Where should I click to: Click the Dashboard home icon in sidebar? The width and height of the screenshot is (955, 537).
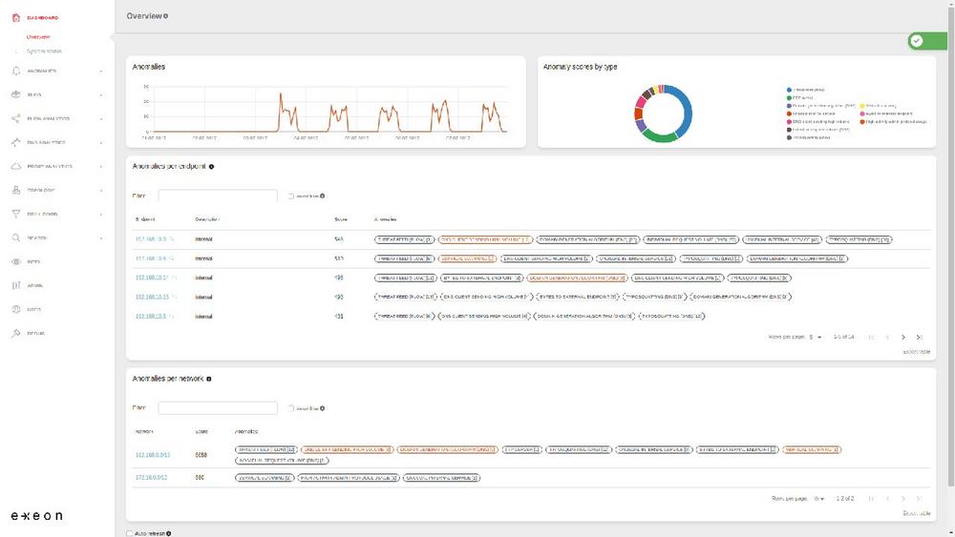(15, 17)
